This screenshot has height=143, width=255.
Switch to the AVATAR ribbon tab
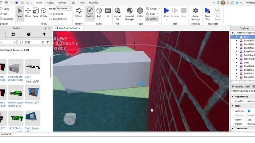click(62, 3)
